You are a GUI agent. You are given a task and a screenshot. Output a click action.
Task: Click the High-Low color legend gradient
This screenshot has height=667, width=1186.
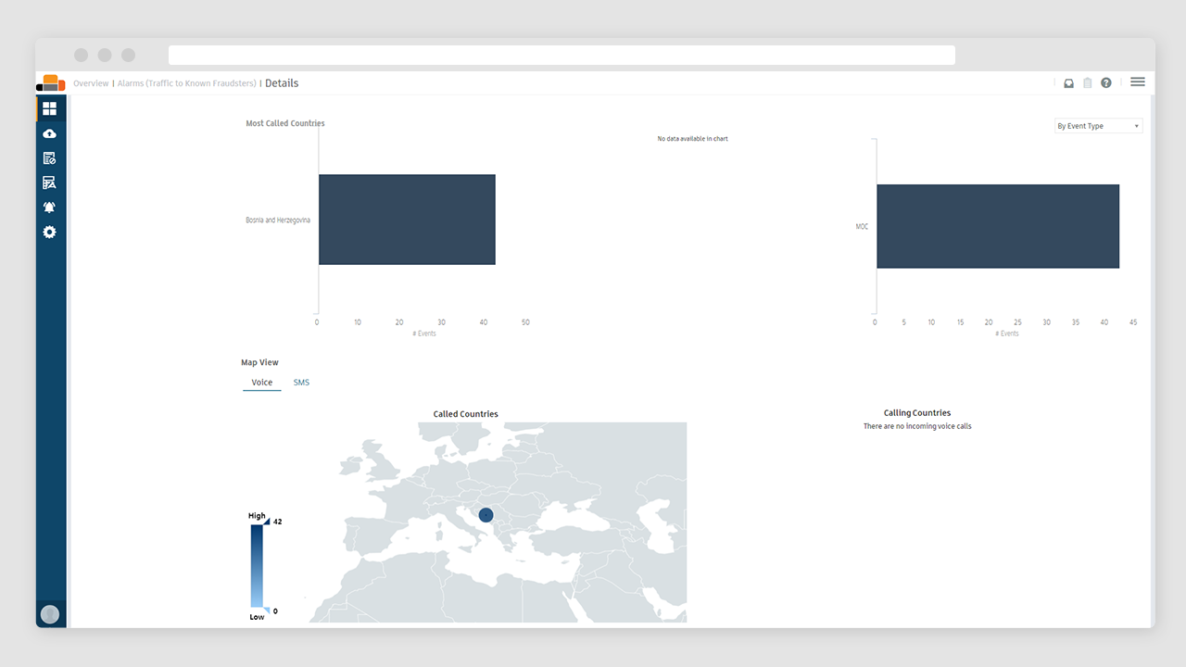coord(257,566)
